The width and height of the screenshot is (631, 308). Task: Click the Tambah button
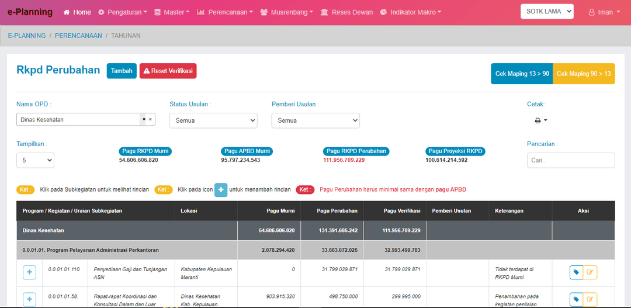(122, 71)
